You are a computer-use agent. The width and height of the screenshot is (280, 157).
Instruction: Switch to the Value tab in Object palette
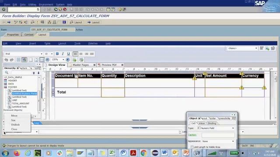(202, 123)
